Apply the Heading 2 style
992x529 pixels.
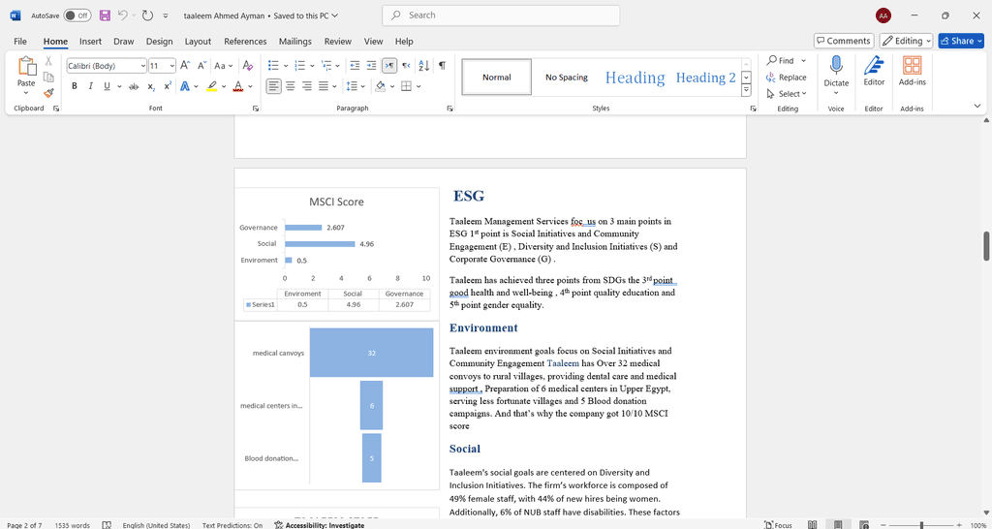pos(706,78)
